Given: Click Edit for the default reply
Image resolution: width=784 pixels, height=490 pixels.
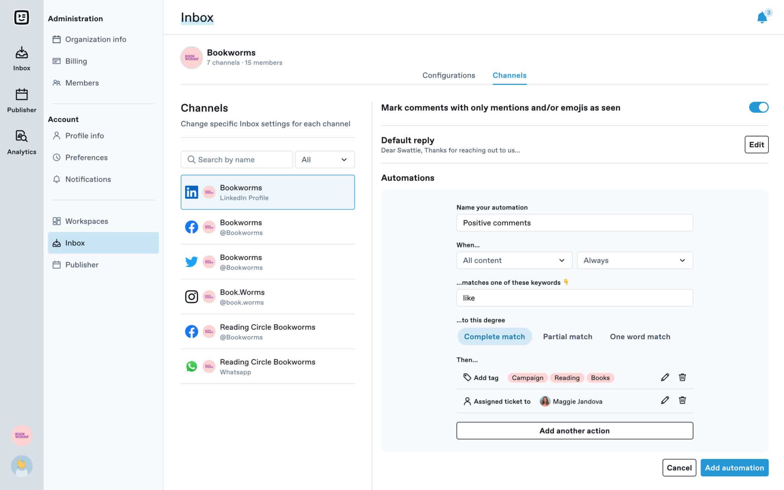Looking at the screenshot, I should pyautogui.click(x=756, y=145).
